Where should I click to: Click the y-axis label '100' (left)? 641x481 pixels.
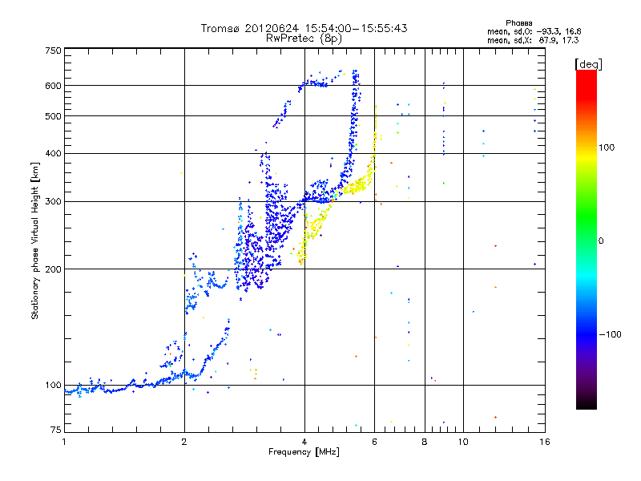coord(53,386)
